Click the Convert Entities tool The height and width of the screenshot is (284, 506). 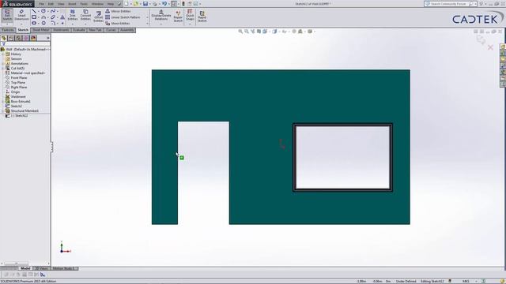(x=85, y=15)
